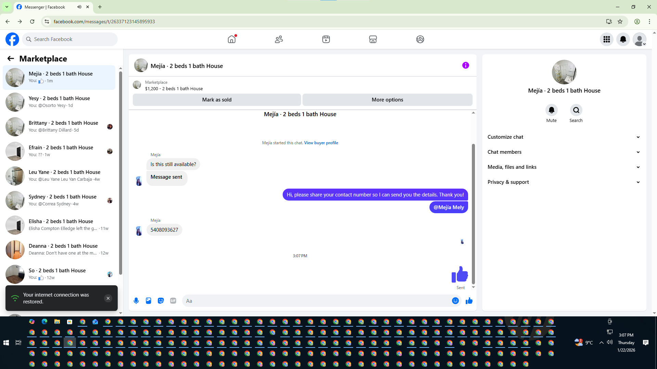Open the So 2 beds 1 bath House chat
The height and width of the screenshot is (369, 657).
coord(59,274)
